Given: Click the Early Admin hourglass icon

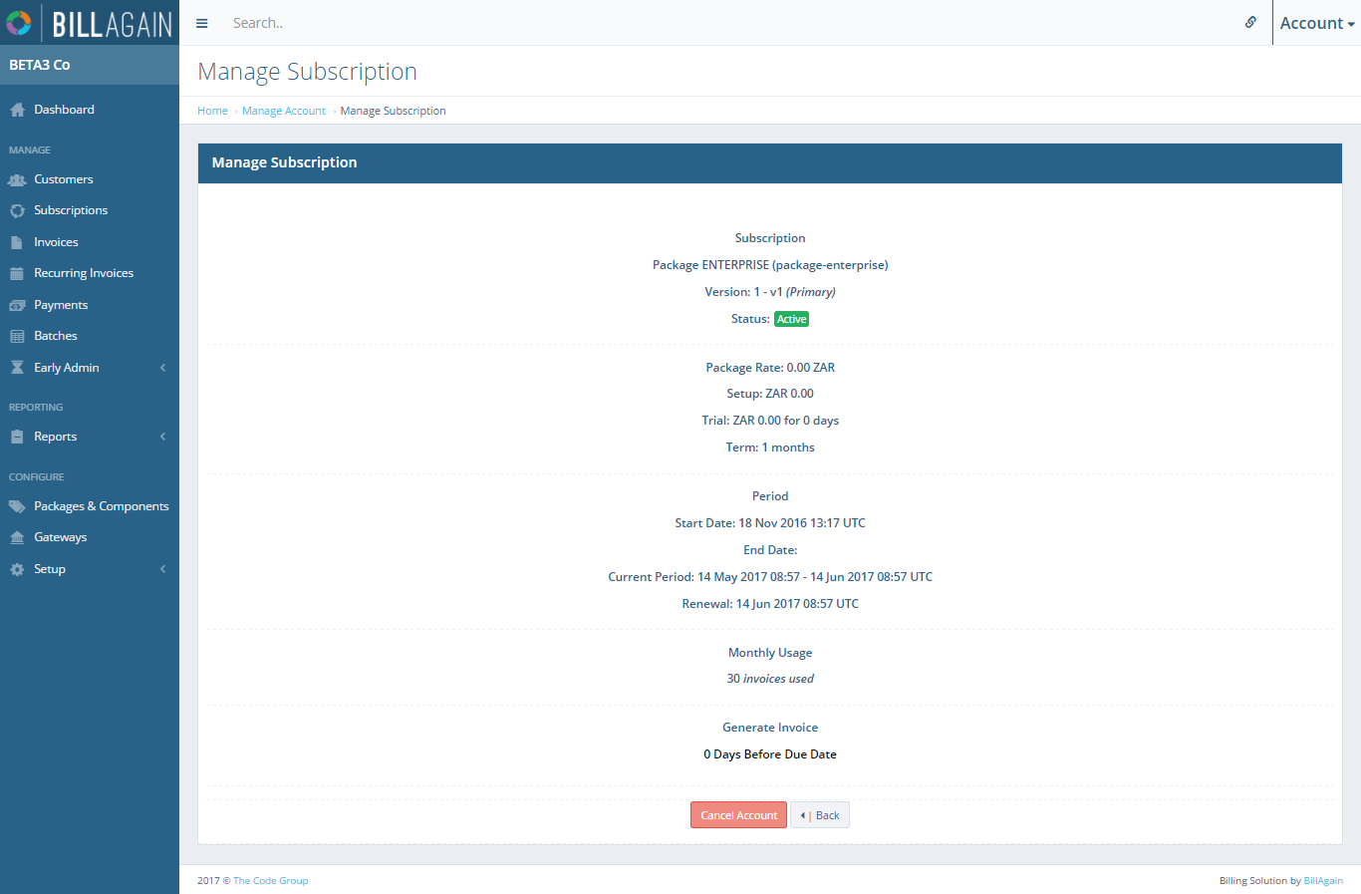Looking at the screenshot, I should point(17,368).
